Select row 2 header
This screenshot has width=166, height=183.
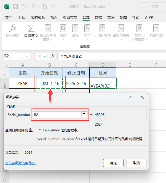(4, 83)
